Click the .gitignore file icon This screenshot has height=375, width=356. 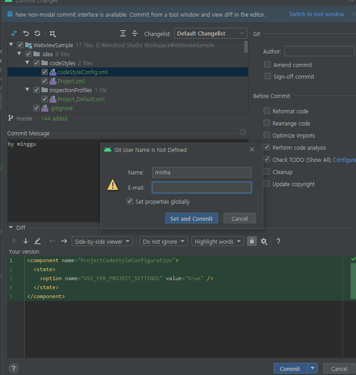pos(45,108)
